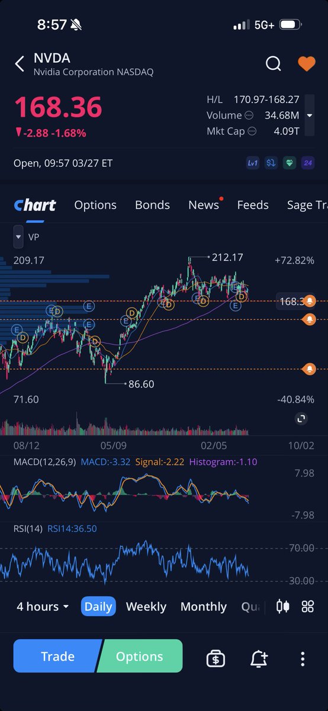Open the three-dot more menu

click(303, 658)
